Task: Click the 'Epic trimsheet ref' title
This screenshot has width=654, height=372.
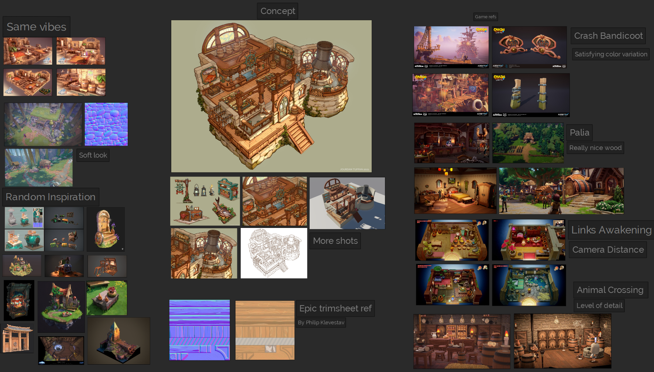Action: point(335,308)
